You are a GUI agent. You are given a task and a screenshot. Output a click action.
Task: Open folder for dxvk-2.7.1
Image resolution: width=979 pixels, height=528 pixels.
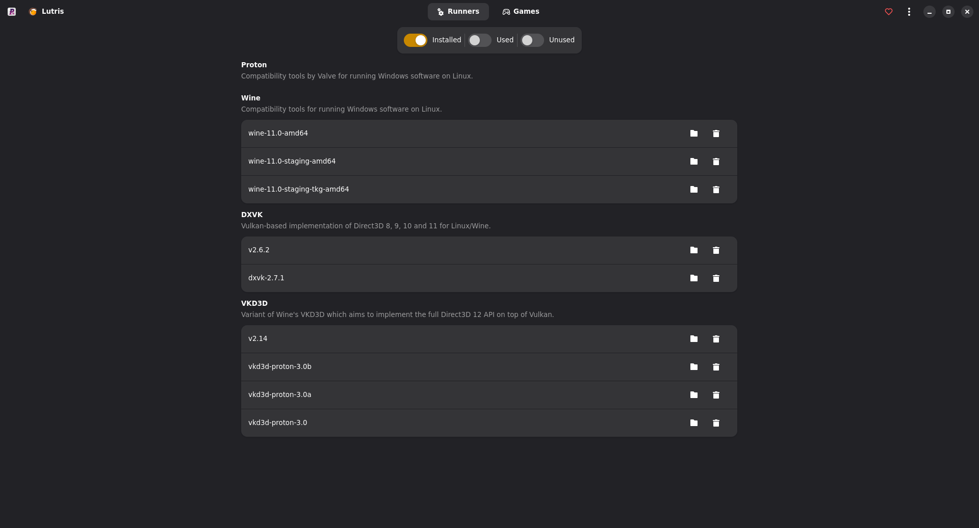693,278
